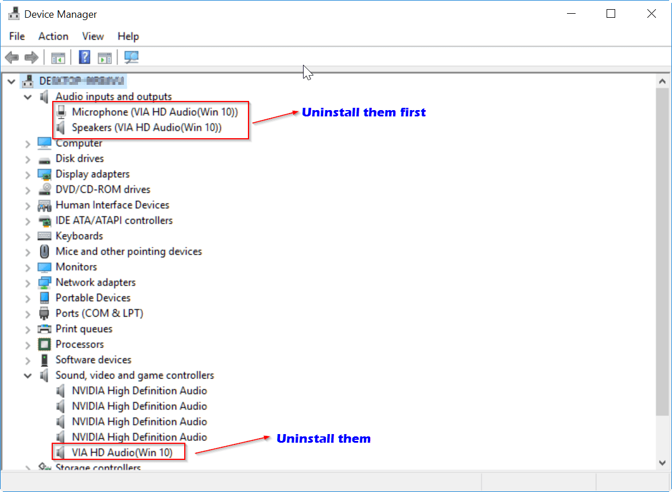
Task: Open the Action menu
Action: pyautogui.click(x=53, y=36)
